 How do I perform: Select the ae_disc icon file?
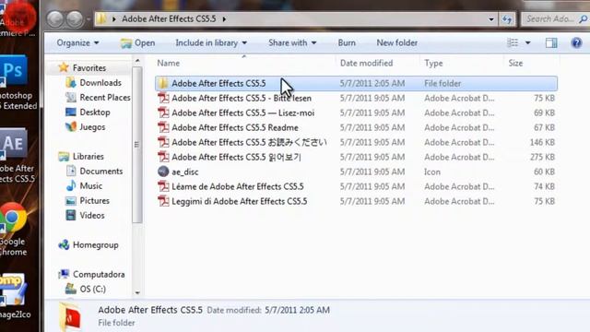coord(163,172)
